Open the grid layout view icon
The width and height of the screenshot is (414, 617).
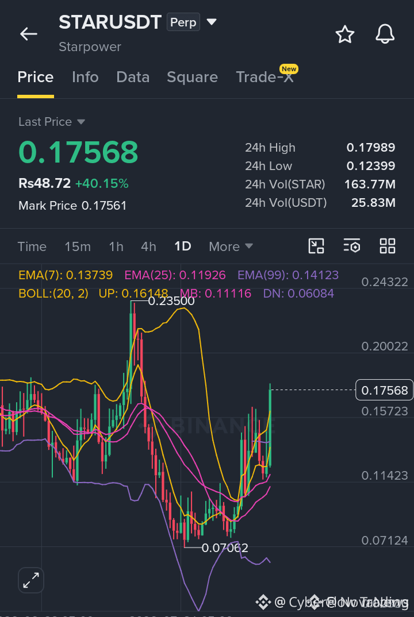tap(387, 246)
